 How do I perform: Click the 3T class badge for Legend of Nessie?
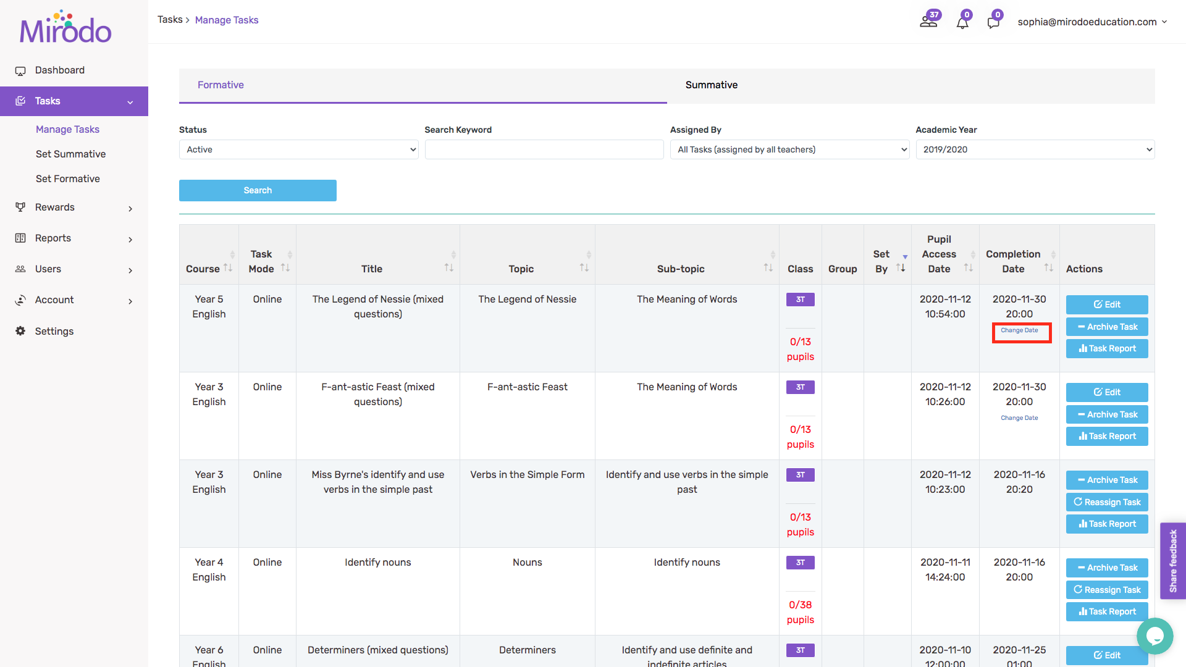coord(801,300)
